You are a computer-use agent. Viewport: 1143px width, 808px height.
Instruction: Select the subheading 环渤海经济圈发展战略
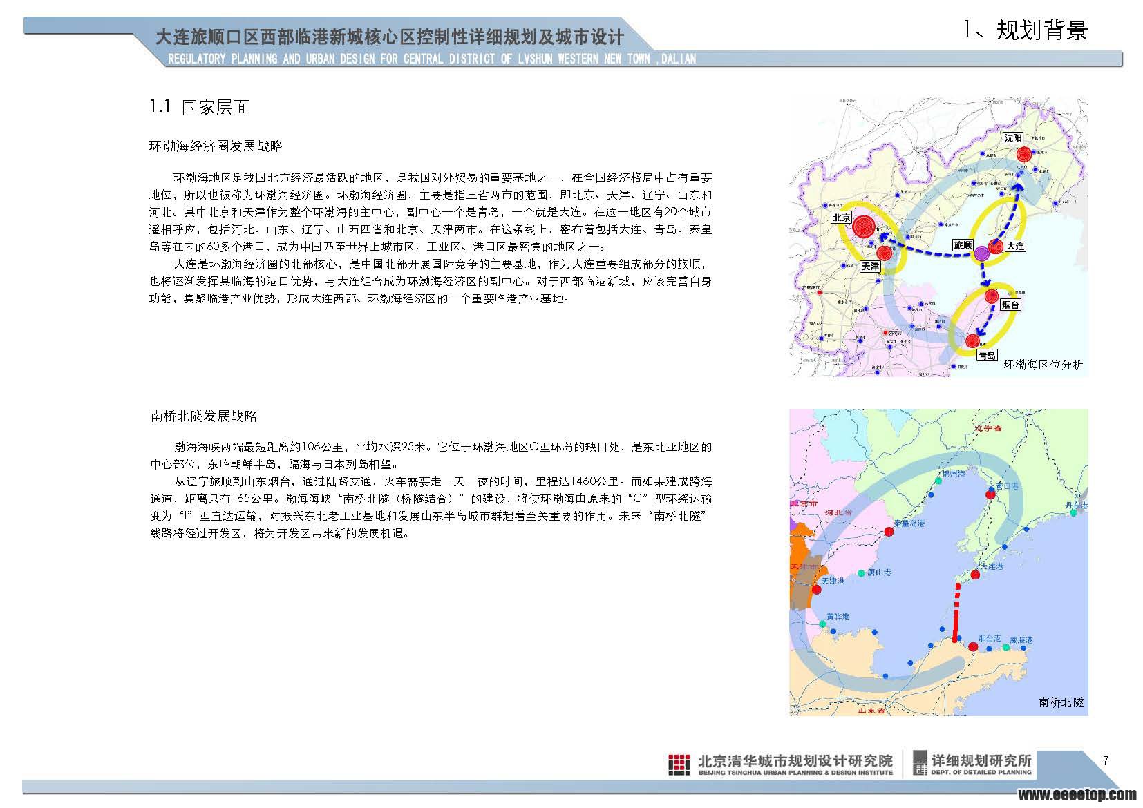pyautogui.click(x=216, y=146)
